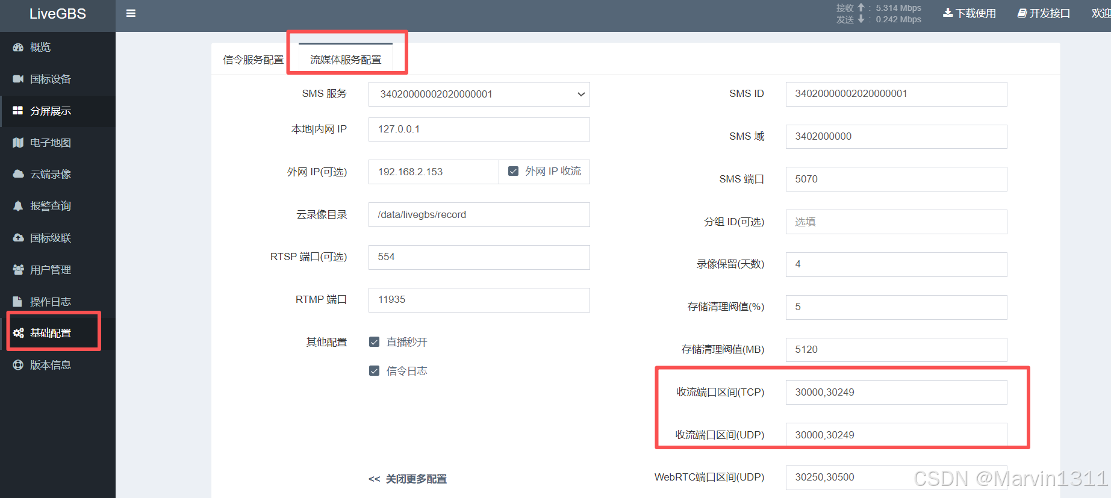Click the grid icon for 分屏展示
This screenshot has height=498, width=1111.
[x=18, y=111]
